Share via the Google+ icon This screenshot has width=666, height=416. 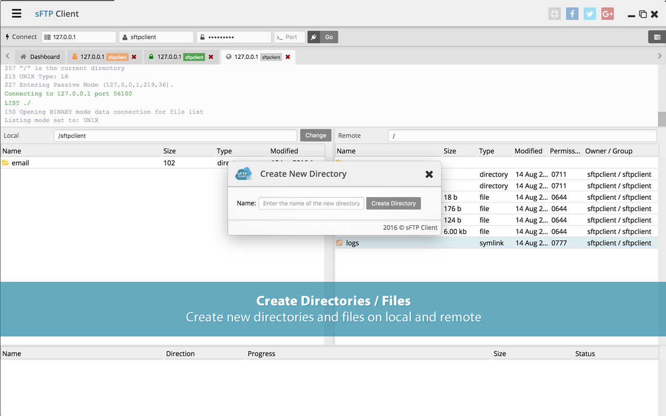click(x=607, y=14)
